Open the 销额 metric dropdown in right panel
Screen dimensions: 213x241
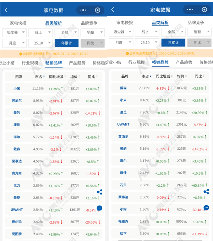pyautogui.click(x=201, y=32)
